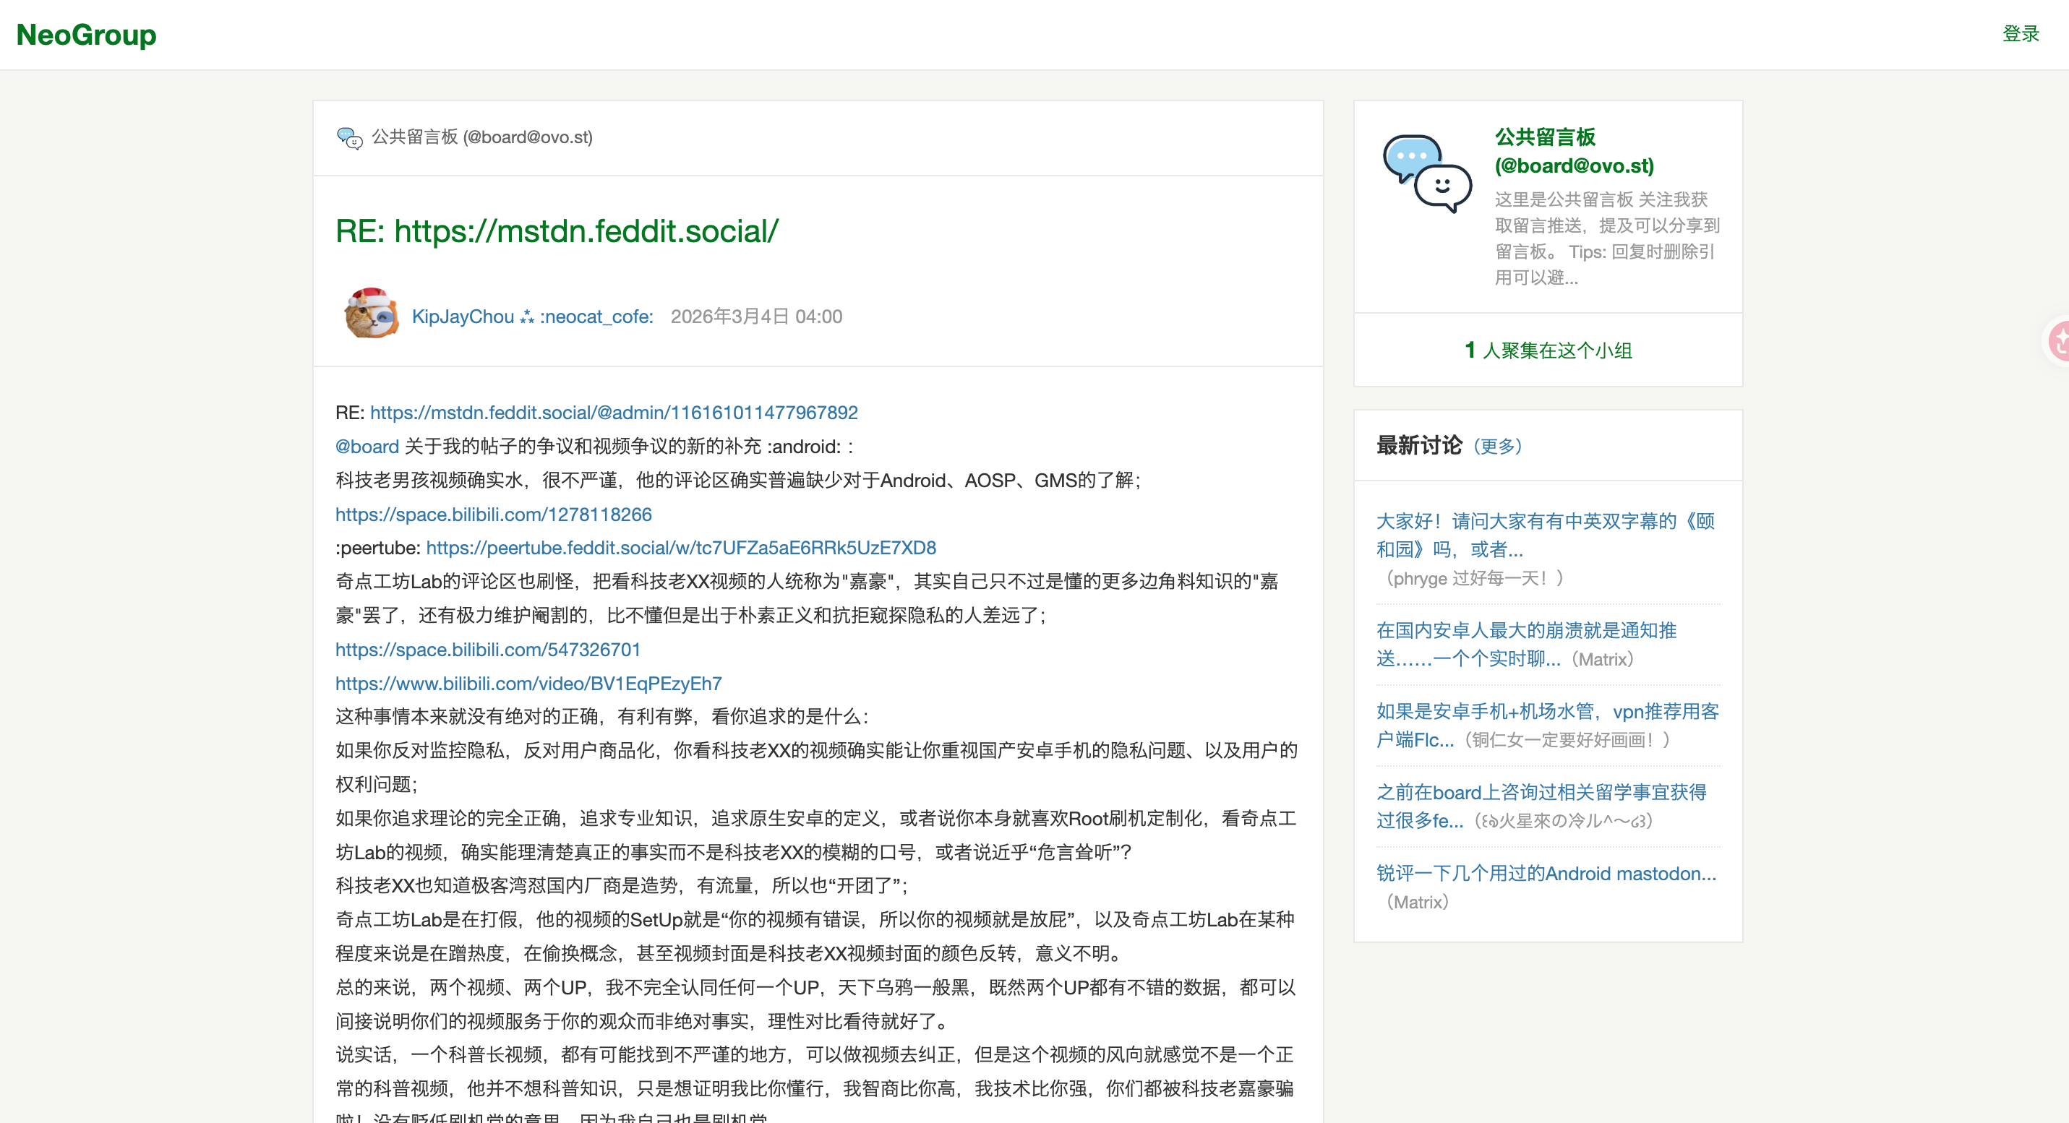Open 锐评 Android mastodon discussion

(1546, 874)
